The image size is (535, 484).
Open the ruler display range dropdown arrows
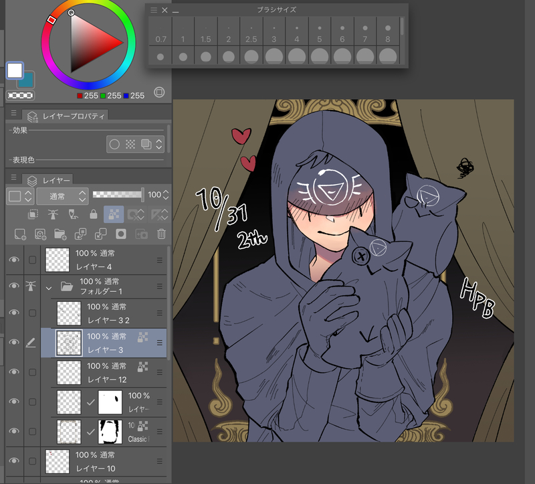pos(165,214)
